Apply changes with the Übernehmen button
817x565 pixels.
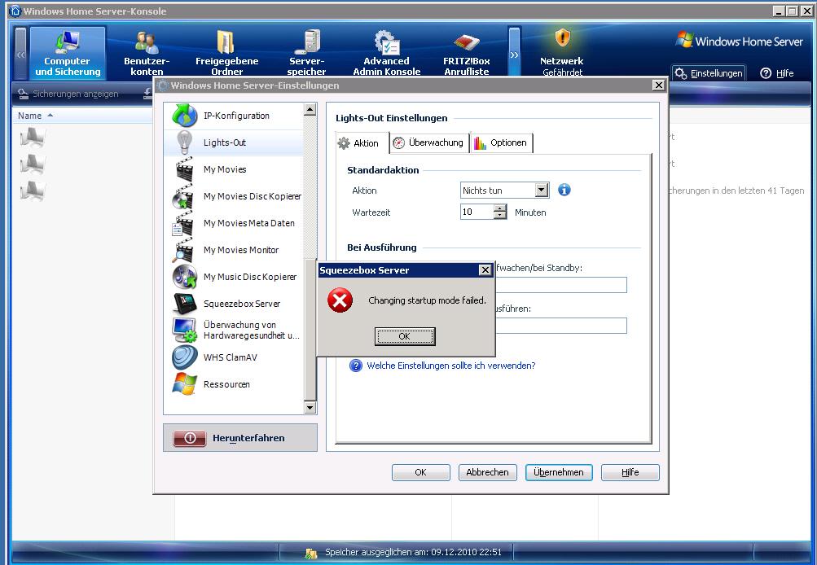(x=559, y=472)
